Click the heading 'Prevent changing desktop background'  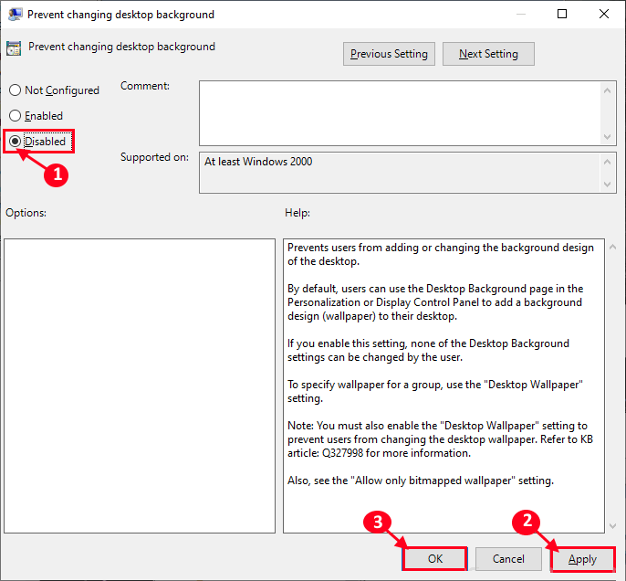pos(121,47)
